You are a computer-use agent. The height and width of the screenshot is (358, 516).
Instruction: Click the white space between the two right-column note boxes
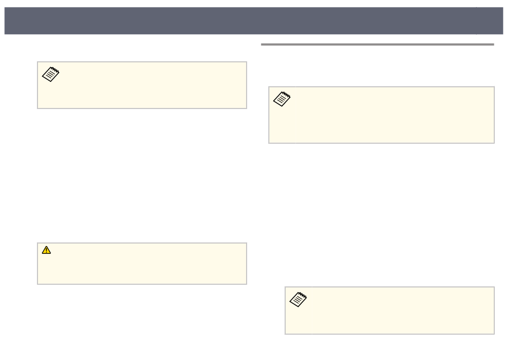[381, 215]
